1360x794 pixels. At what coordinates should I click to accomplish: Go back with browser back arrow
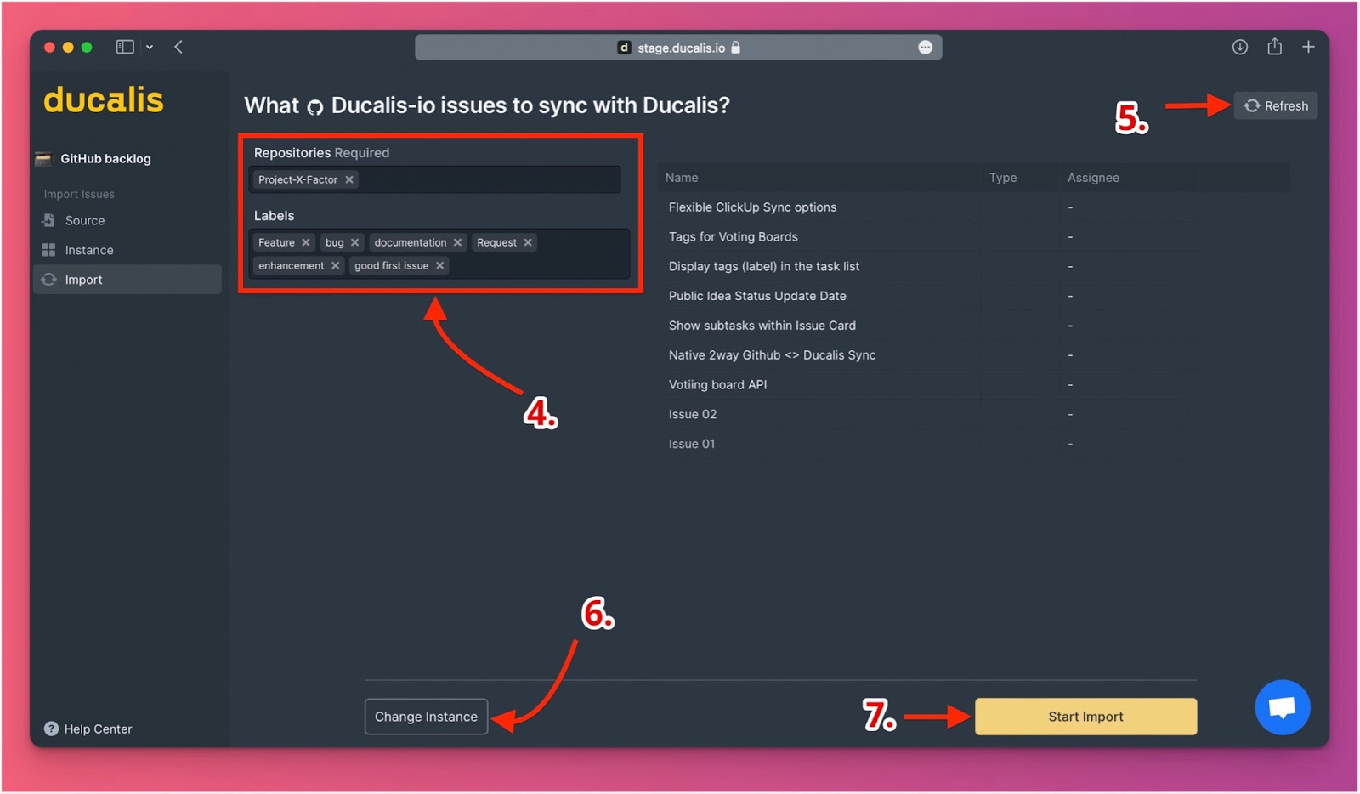click(x=178, y=47)
